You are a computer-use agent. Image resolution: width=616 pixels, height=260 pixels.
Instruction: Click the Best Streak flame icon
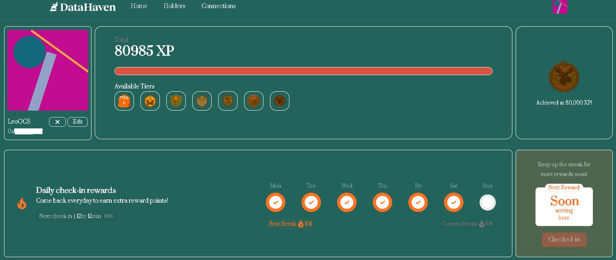(301, 224)
